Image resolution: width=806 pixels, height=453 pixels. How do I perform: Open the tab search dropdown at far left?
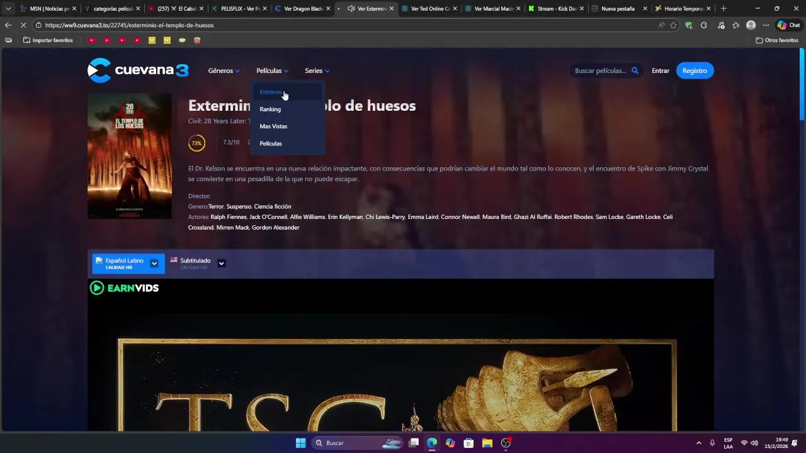[x=8, y=9]
